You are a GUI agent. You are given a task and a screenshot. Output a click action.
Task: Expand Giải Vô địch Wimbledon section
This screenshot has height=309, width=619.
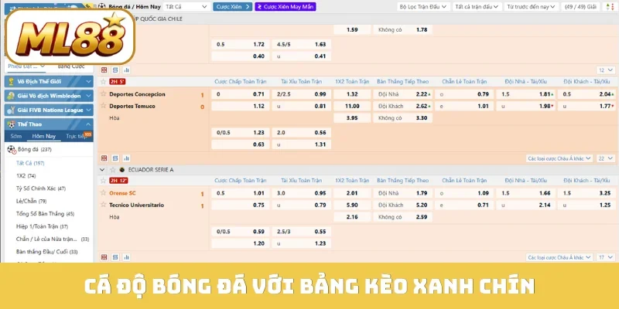coord(88,96)
